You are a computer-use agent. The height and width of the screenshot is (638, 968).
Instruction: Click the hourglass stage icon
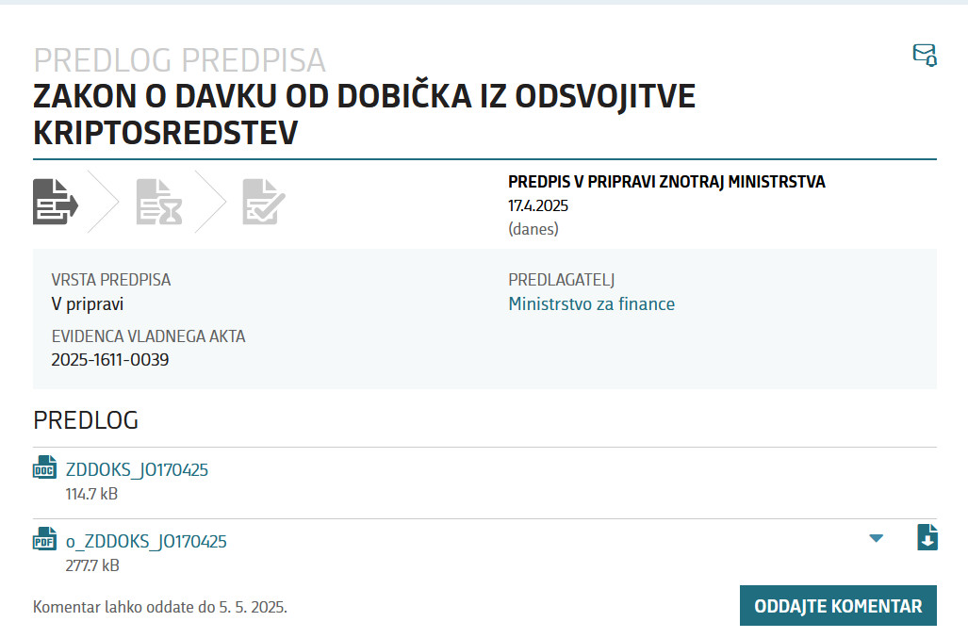tap(158, 201)
